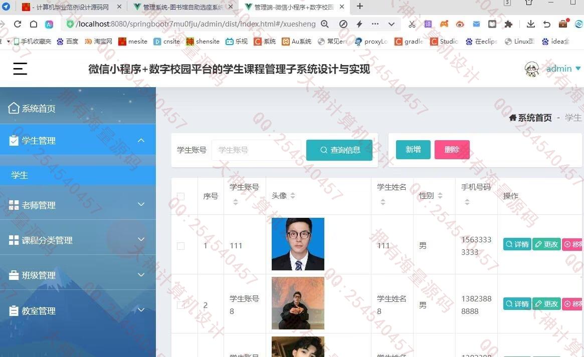Click the avatar photo of student 111
The width and height of the screenshot is (584, 357).
(x=298, y=244)
